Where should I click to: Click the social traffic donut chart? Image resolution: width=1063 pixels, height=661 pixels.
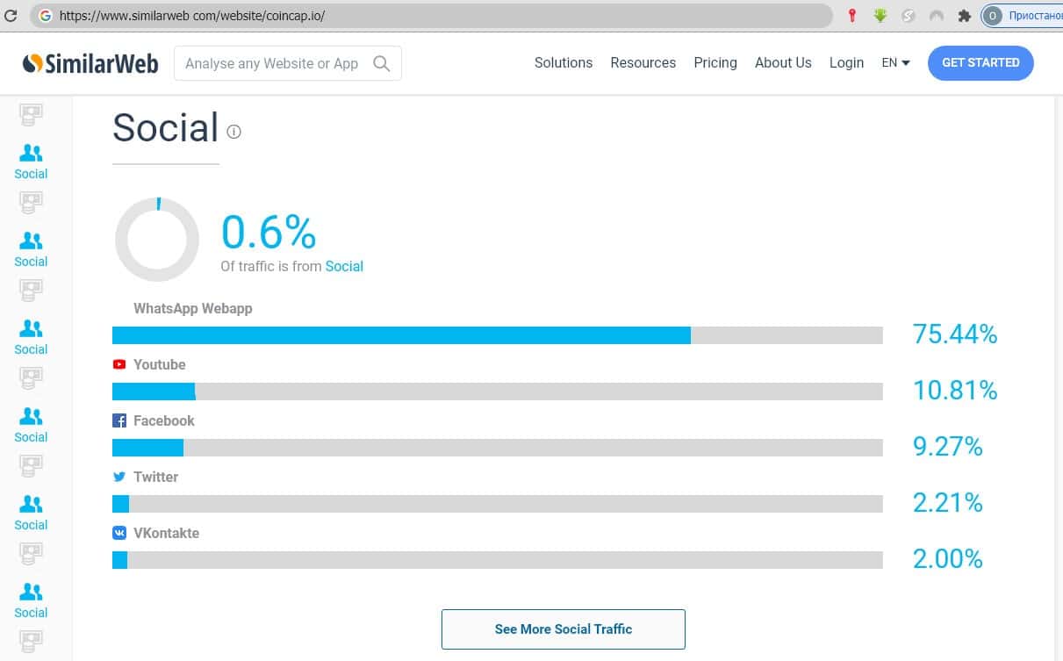157,240
